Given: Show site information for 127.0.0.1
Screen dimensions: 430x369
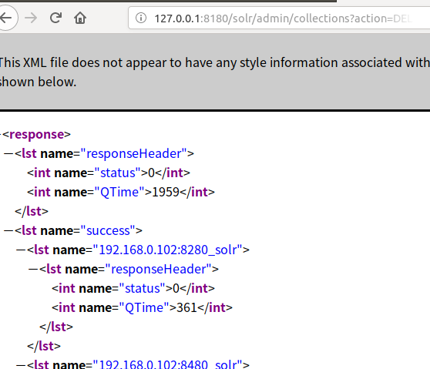Looking at the screenshot, I should pos(141,18).
